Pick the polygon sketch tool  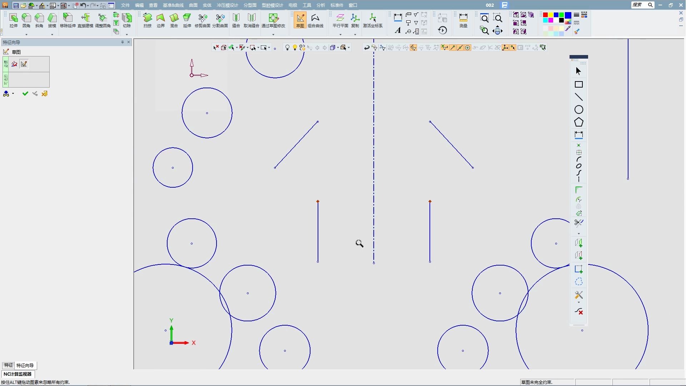pos(578,122)
